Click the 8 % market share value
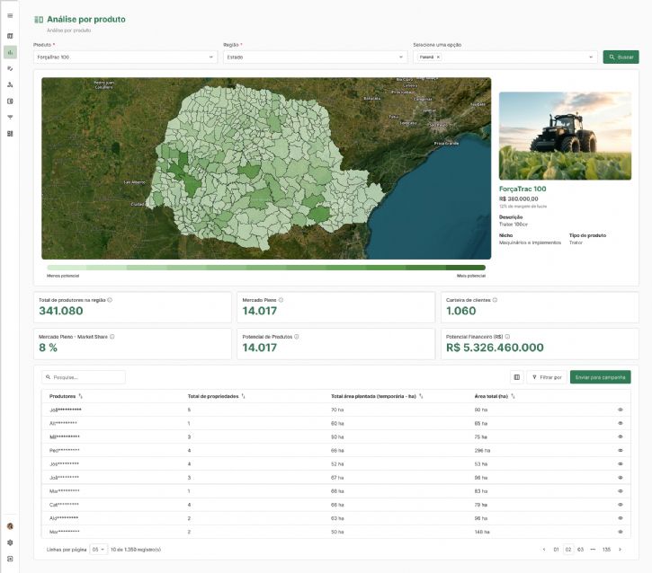The image size is (652, 573). click(x=48, y=348)
